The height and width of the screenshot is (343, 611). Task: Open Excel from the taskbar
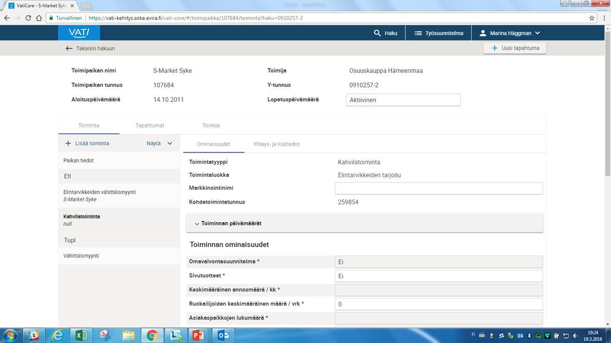tap(81, 335)
